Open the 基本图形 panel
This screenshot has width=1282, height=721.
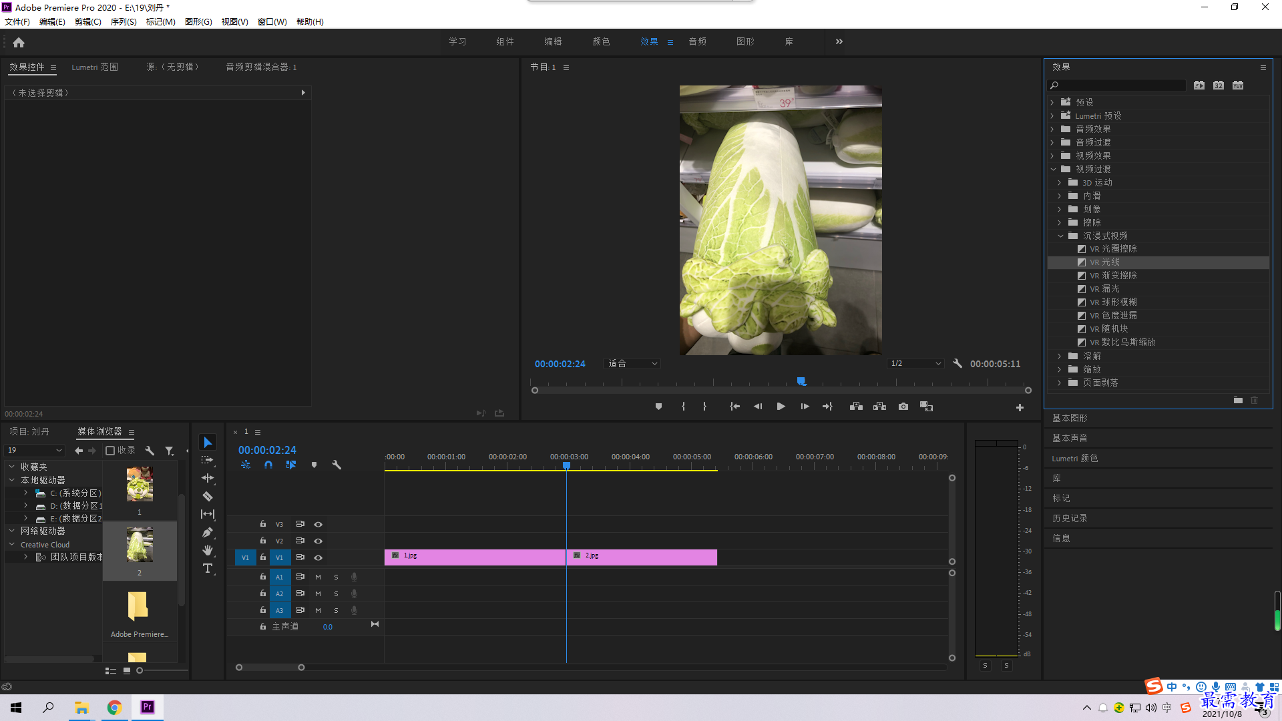coord(1070,418)
